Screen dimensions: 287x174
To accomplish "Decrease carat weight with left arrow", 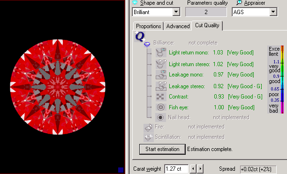I will click(193, 168).
